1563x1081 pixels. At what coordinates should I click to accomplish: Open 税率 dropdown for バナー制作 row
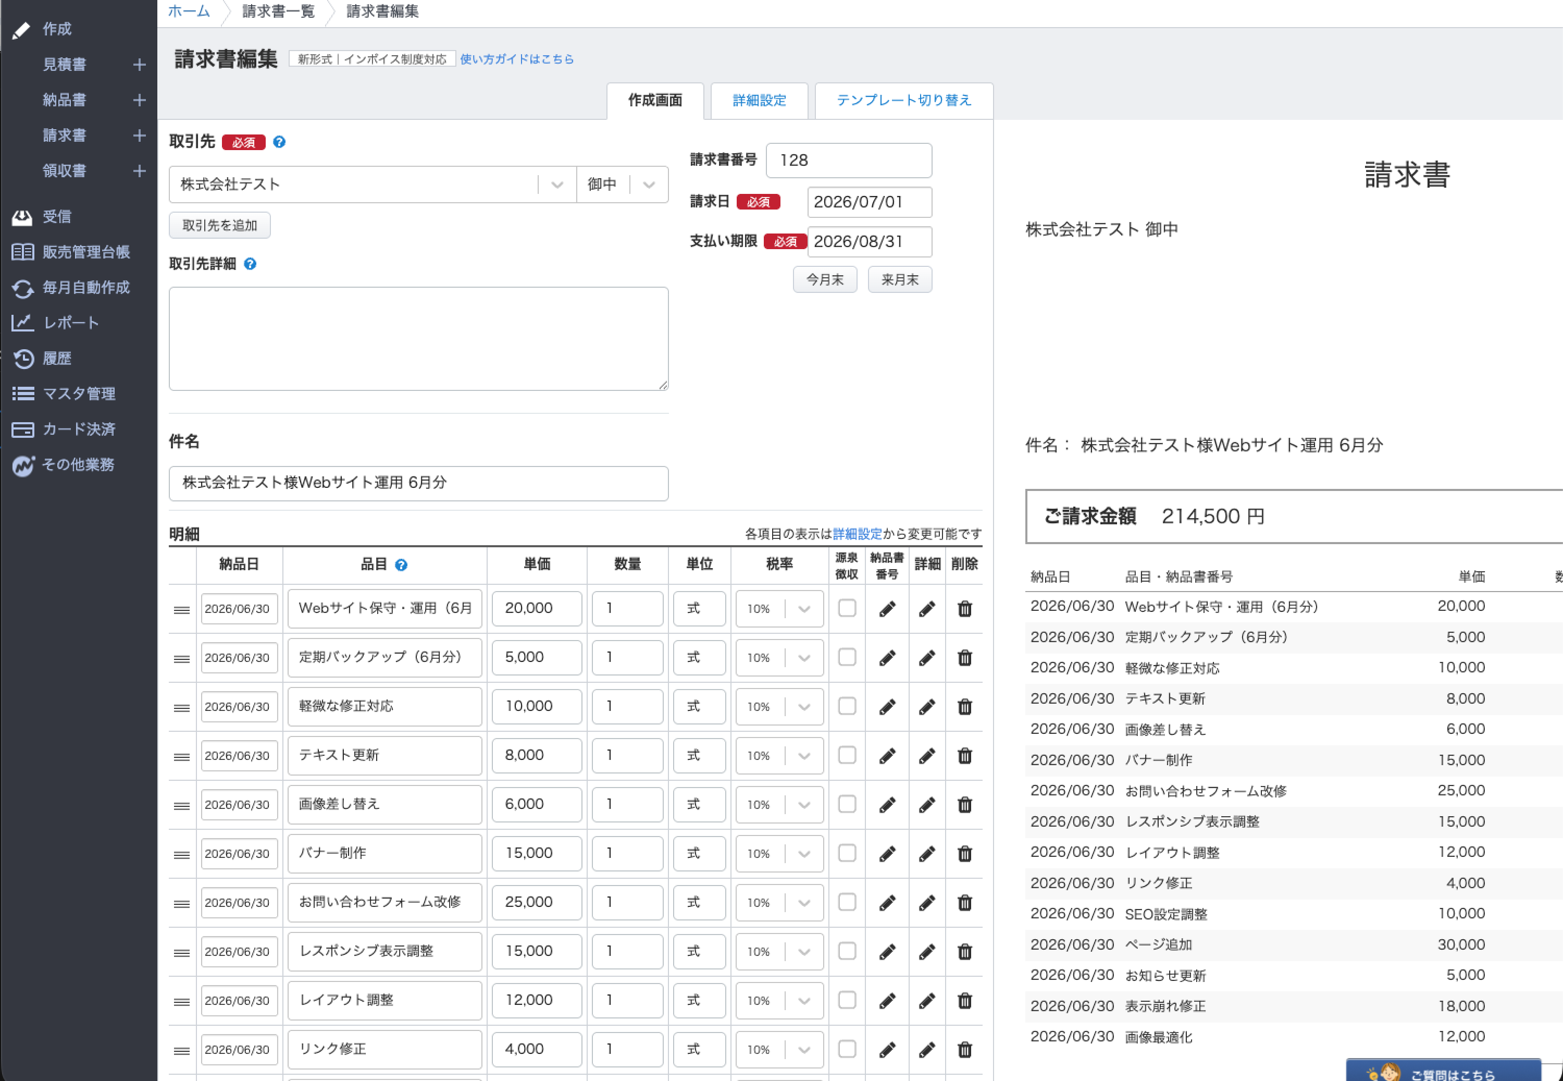coord(779,853)
